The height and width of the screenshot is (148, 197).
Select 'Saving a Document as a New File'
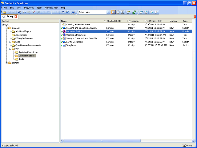click(x=81, y=38)
